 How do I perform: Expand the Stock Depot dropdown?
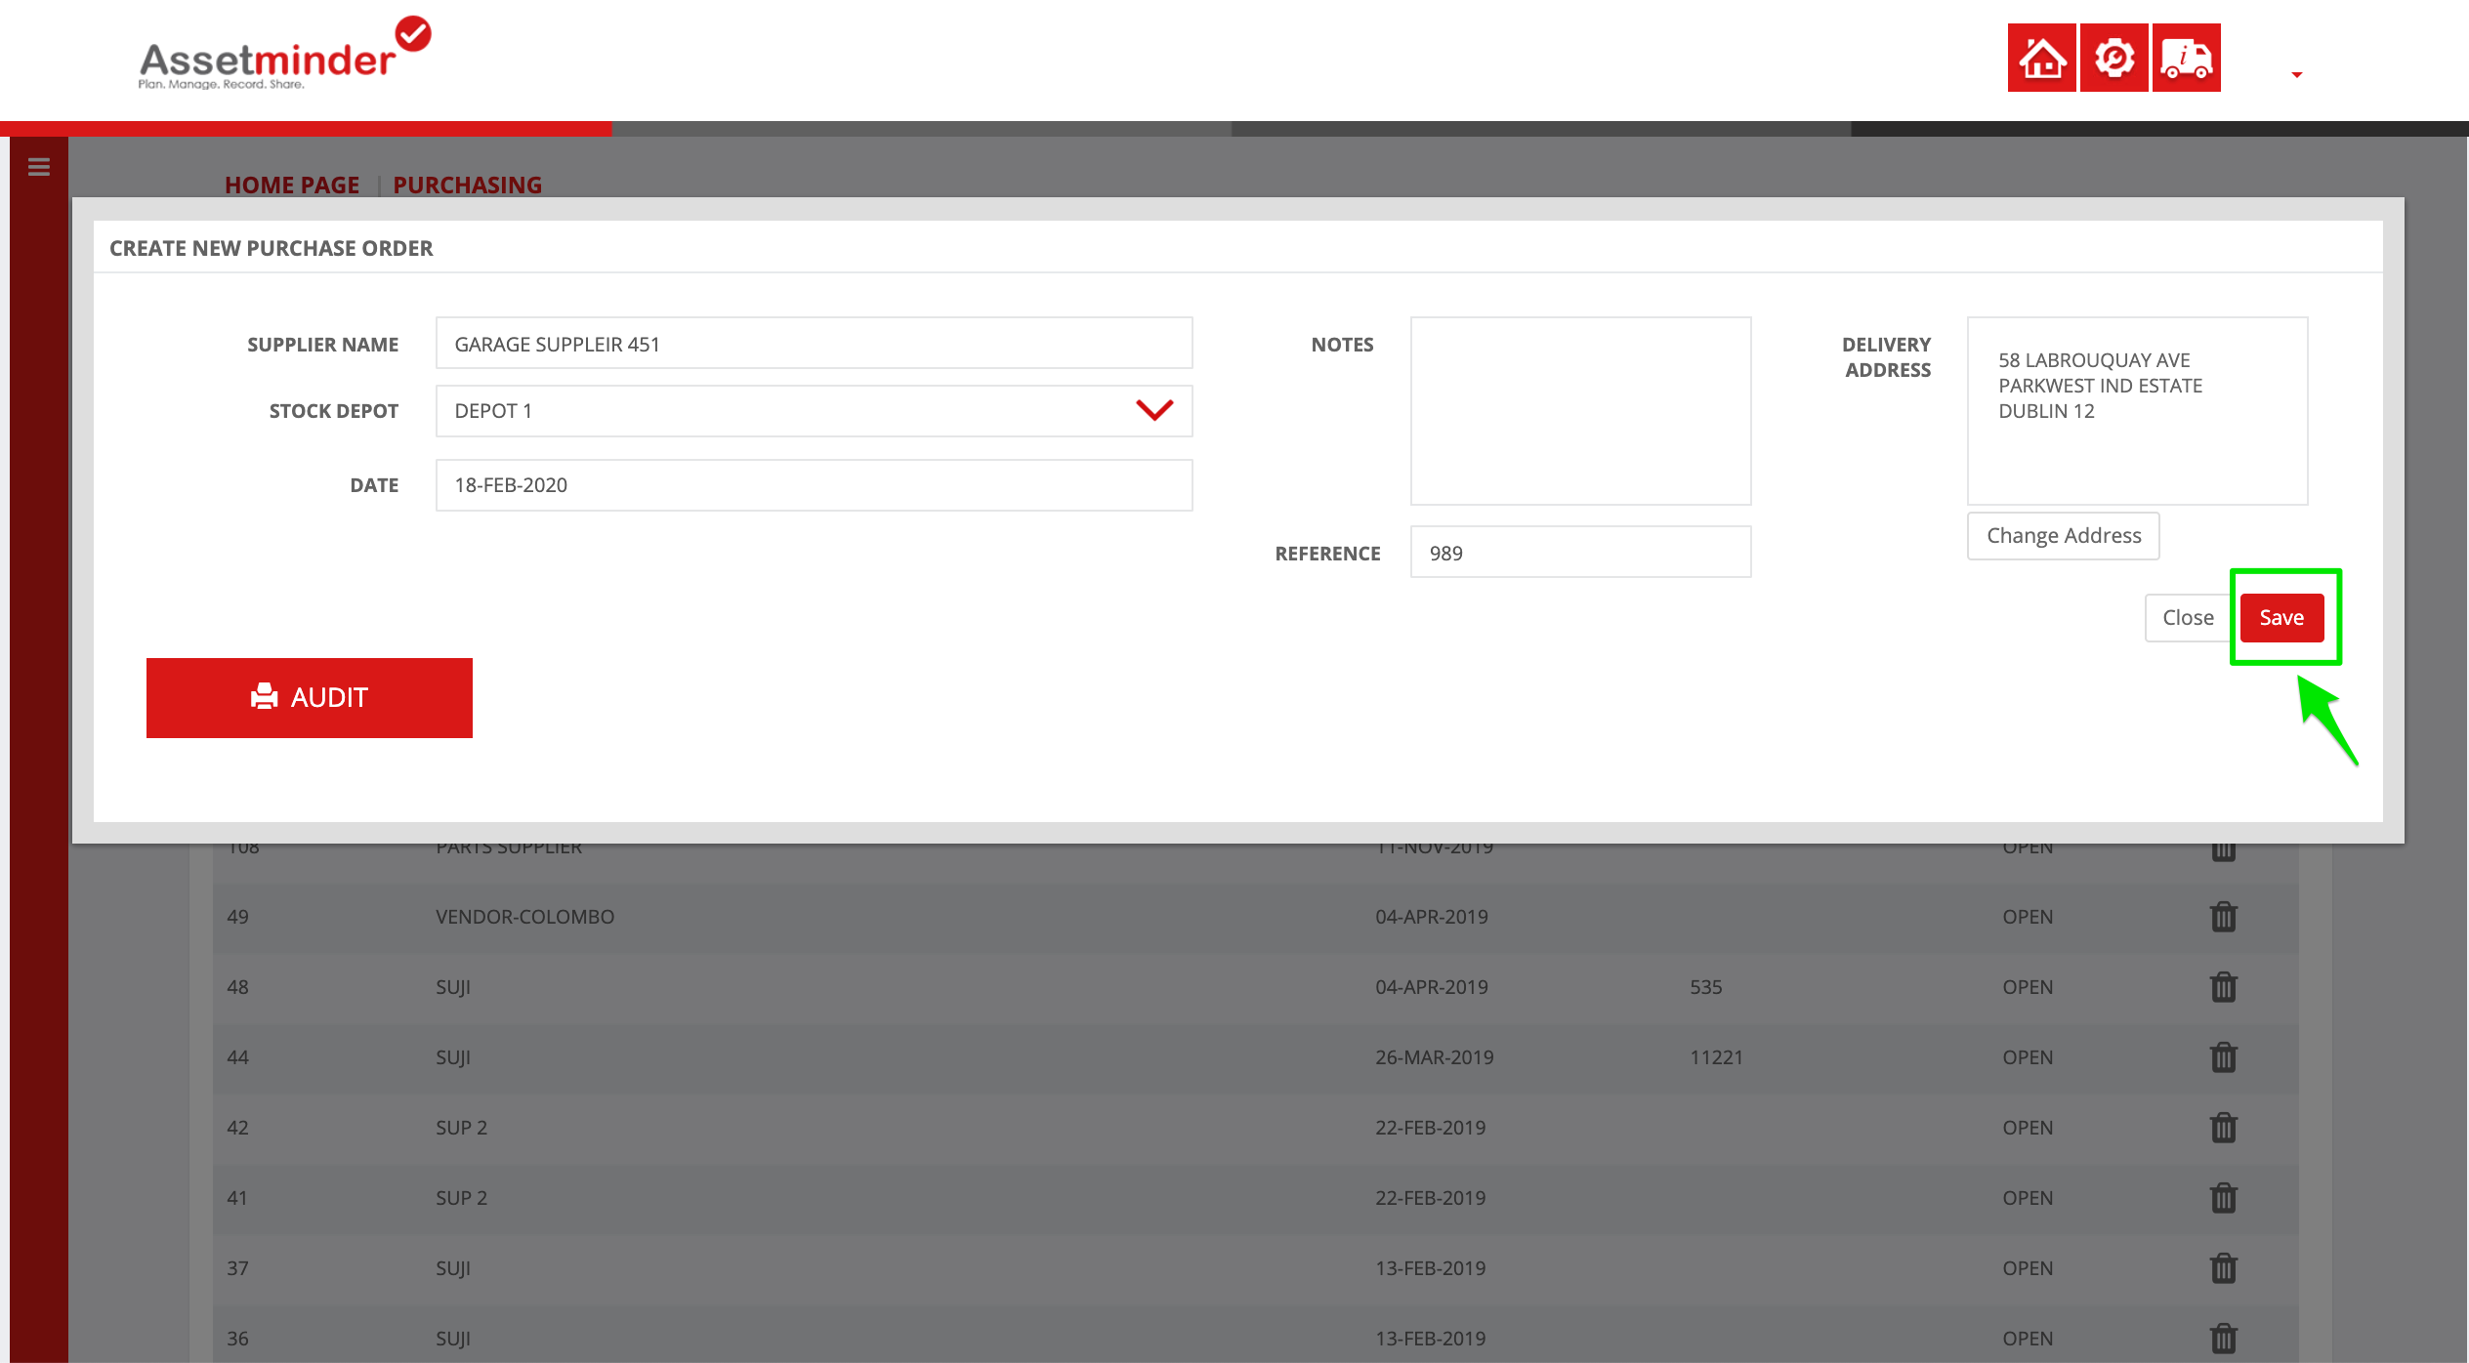814,410
